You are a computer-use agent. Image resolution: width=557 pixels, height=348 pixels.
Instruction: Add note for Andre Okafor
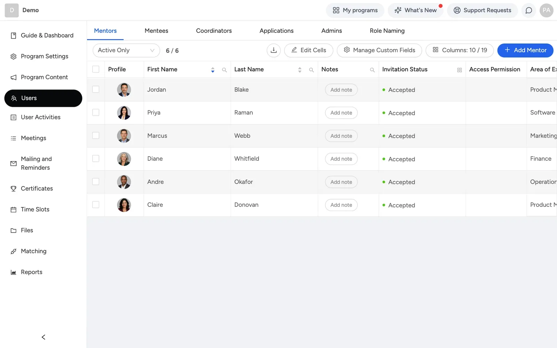click(341, 182)
